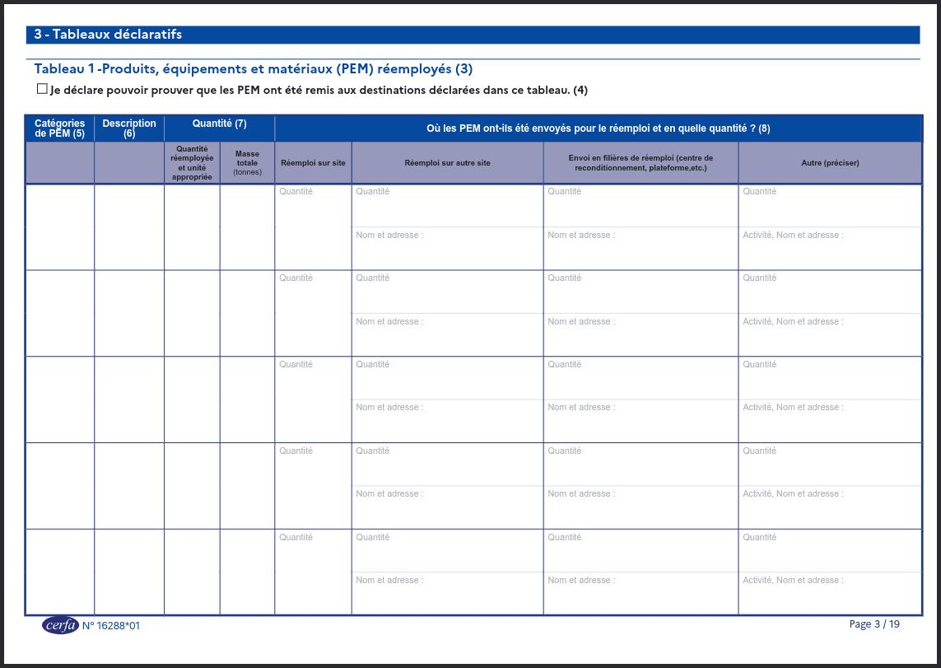Click third row's Réemploi sur autre site Quantité field
This screenshot has width=941, height=668.
click(448, 378)
